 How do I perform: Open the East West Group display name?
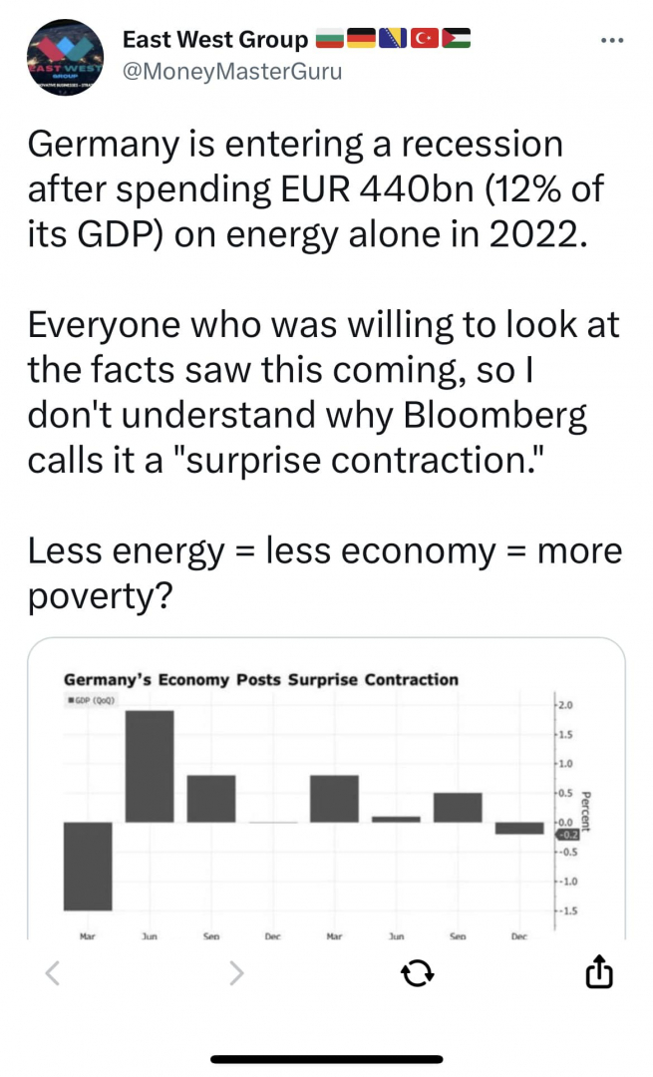(215, 40)
